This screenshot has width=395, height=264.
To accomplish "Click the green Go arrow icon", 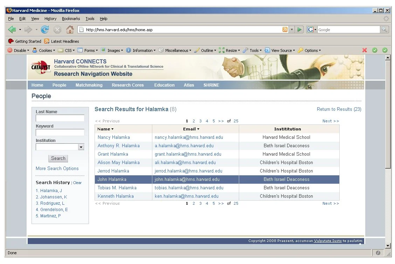I will pos(299,29).
